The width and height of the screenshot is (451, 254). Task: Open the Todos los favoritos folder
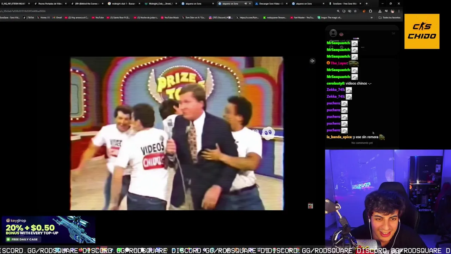(390, 18)
